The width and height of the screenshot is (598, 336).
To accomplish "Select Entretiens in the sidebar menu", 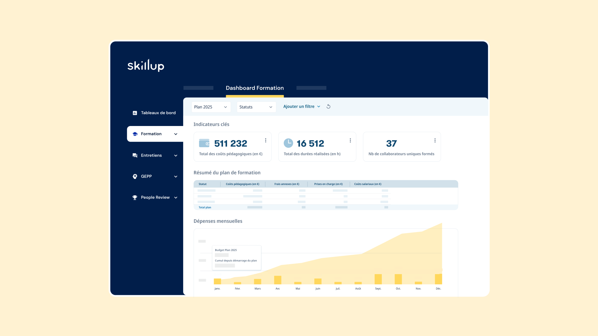I will [x=151, y=155].
